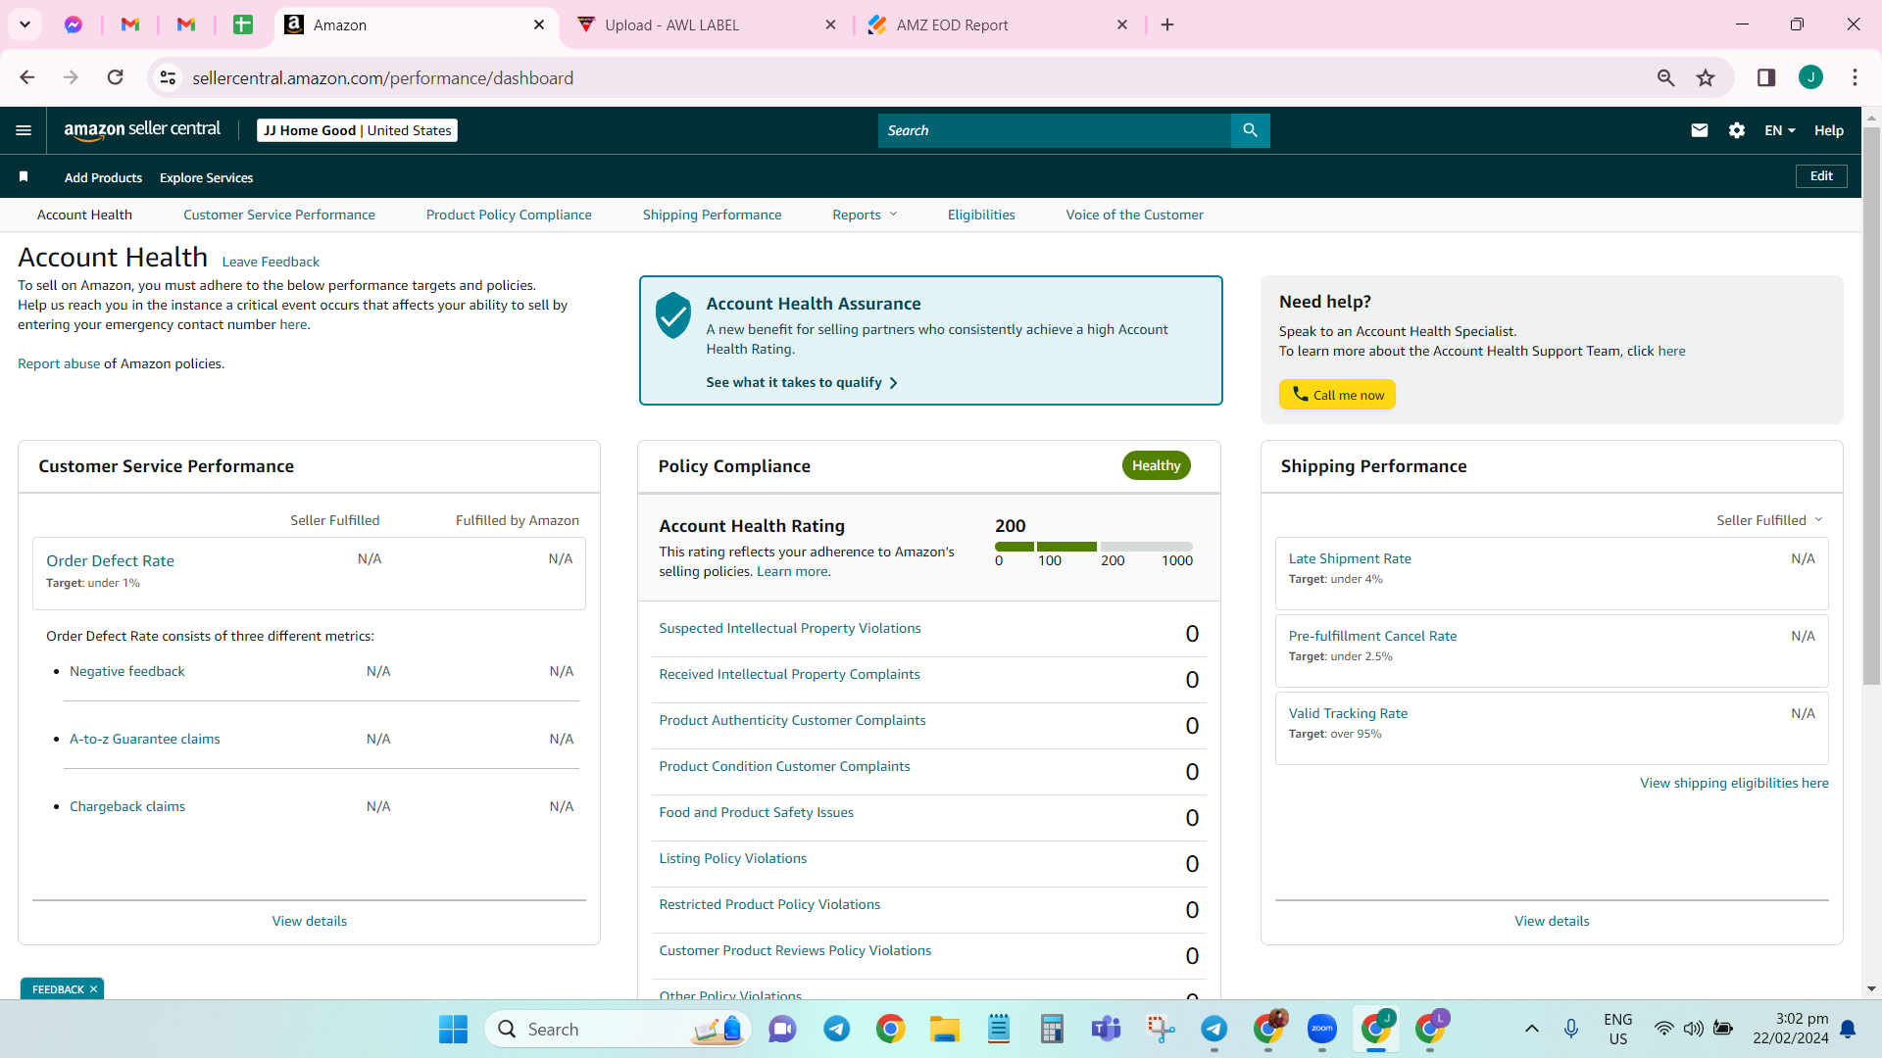Open the JJ Home Good United States account switcher

click(358, 130)
